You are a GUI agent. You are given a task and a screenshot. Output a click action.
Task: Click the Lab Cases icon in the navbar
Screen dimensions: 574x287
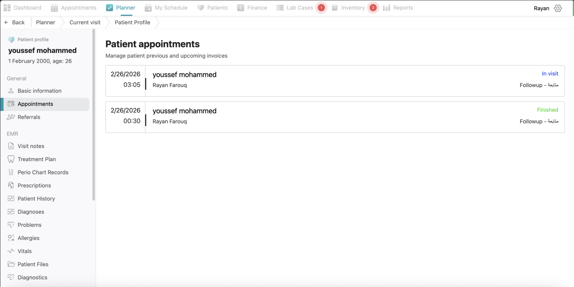coord(280,8)
